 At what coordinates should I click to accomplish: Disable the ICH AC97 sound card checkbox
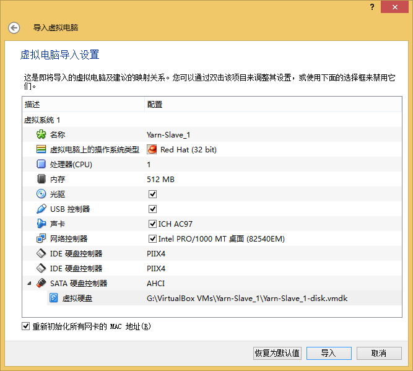(153, 224)
